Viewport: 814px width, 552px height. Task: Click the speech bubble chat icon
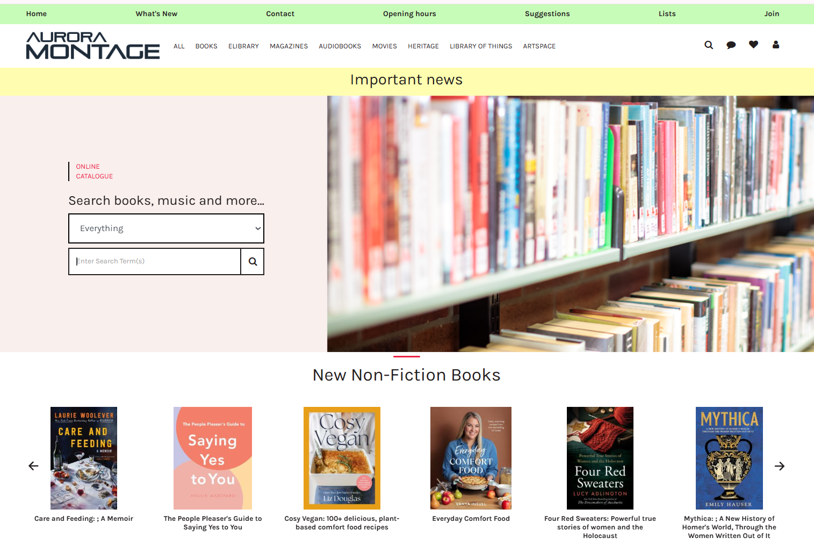tap(731, 45)
